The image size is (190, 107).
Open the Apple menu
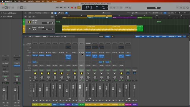pyautogui.click(x=3, y=1)
